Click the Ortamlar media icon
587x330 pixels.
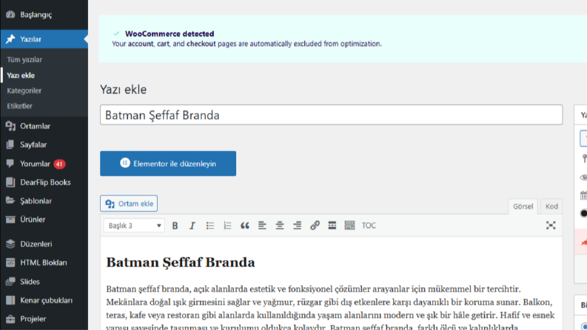coord(10,126)
